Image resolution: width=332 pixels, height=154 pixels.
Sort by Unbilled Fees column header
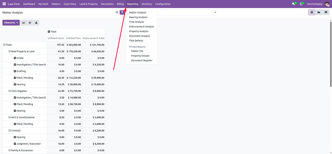click(x=73, y=38)
